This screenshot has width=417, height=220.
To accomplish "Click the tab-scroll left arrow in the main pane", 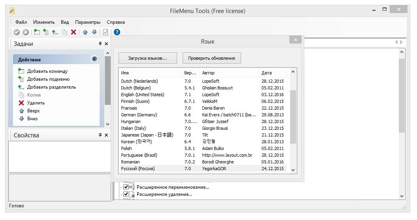I will [x=396, y=42].
